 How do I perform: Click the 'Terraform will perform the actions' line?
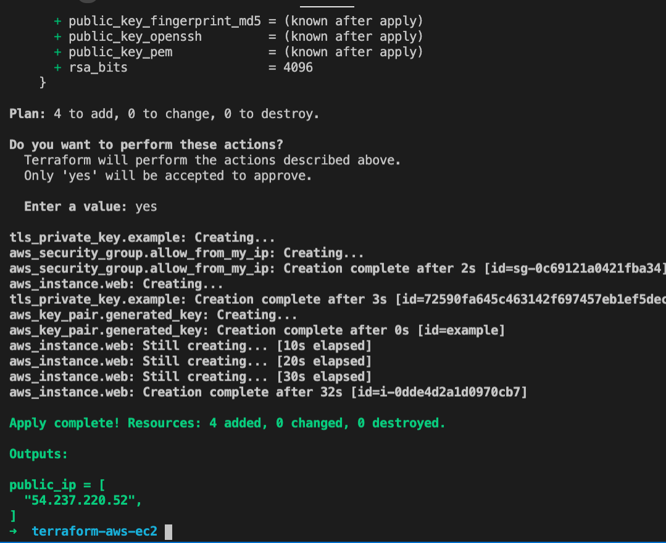click(x=212, y=161)
